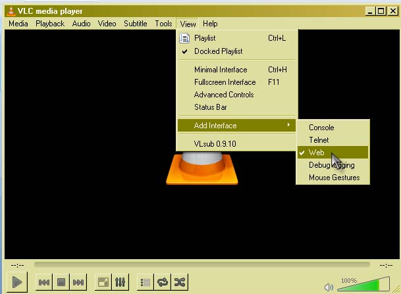Viewport: 401px width, 294px height.
Task: Toggle loop repeat mode button
Action: (163, 282)
